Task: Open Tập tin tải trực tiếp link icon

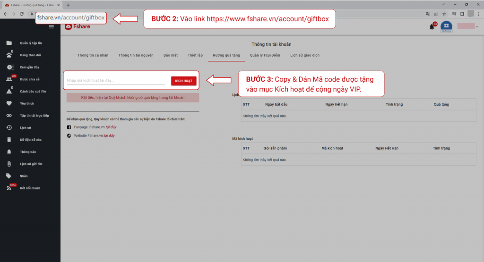Action: (x=9, y=116)
